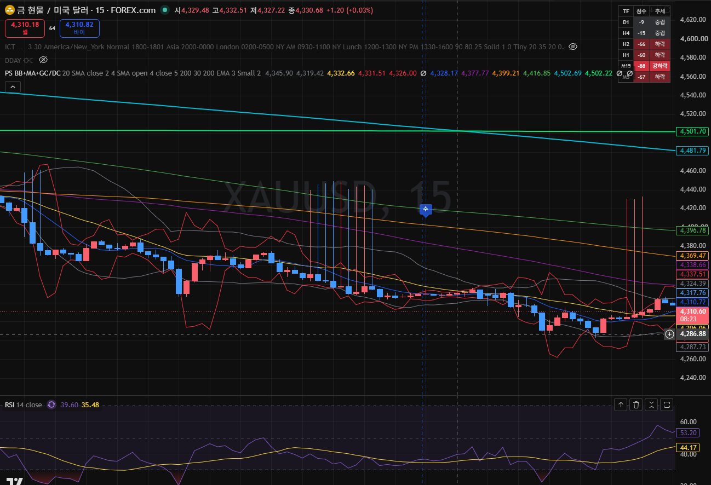Click the blue 수 event marker
This screenshot has height=485, width=711.
click(426, 209)
